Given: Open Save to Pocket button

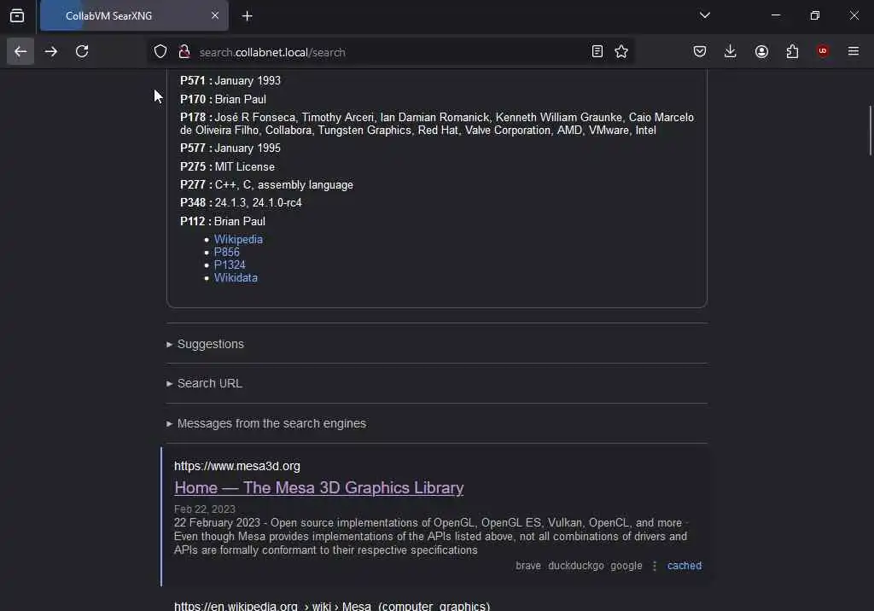Looking at the screenshot, I should pyautogui.click(x=700, y=52).
